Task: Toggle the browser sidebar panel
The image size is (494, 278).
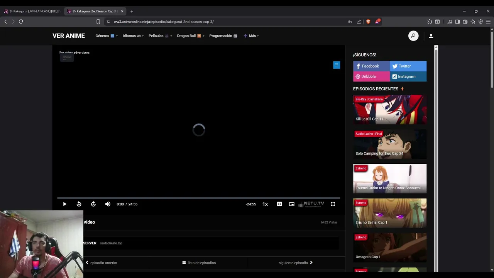Action: point(457,22)
